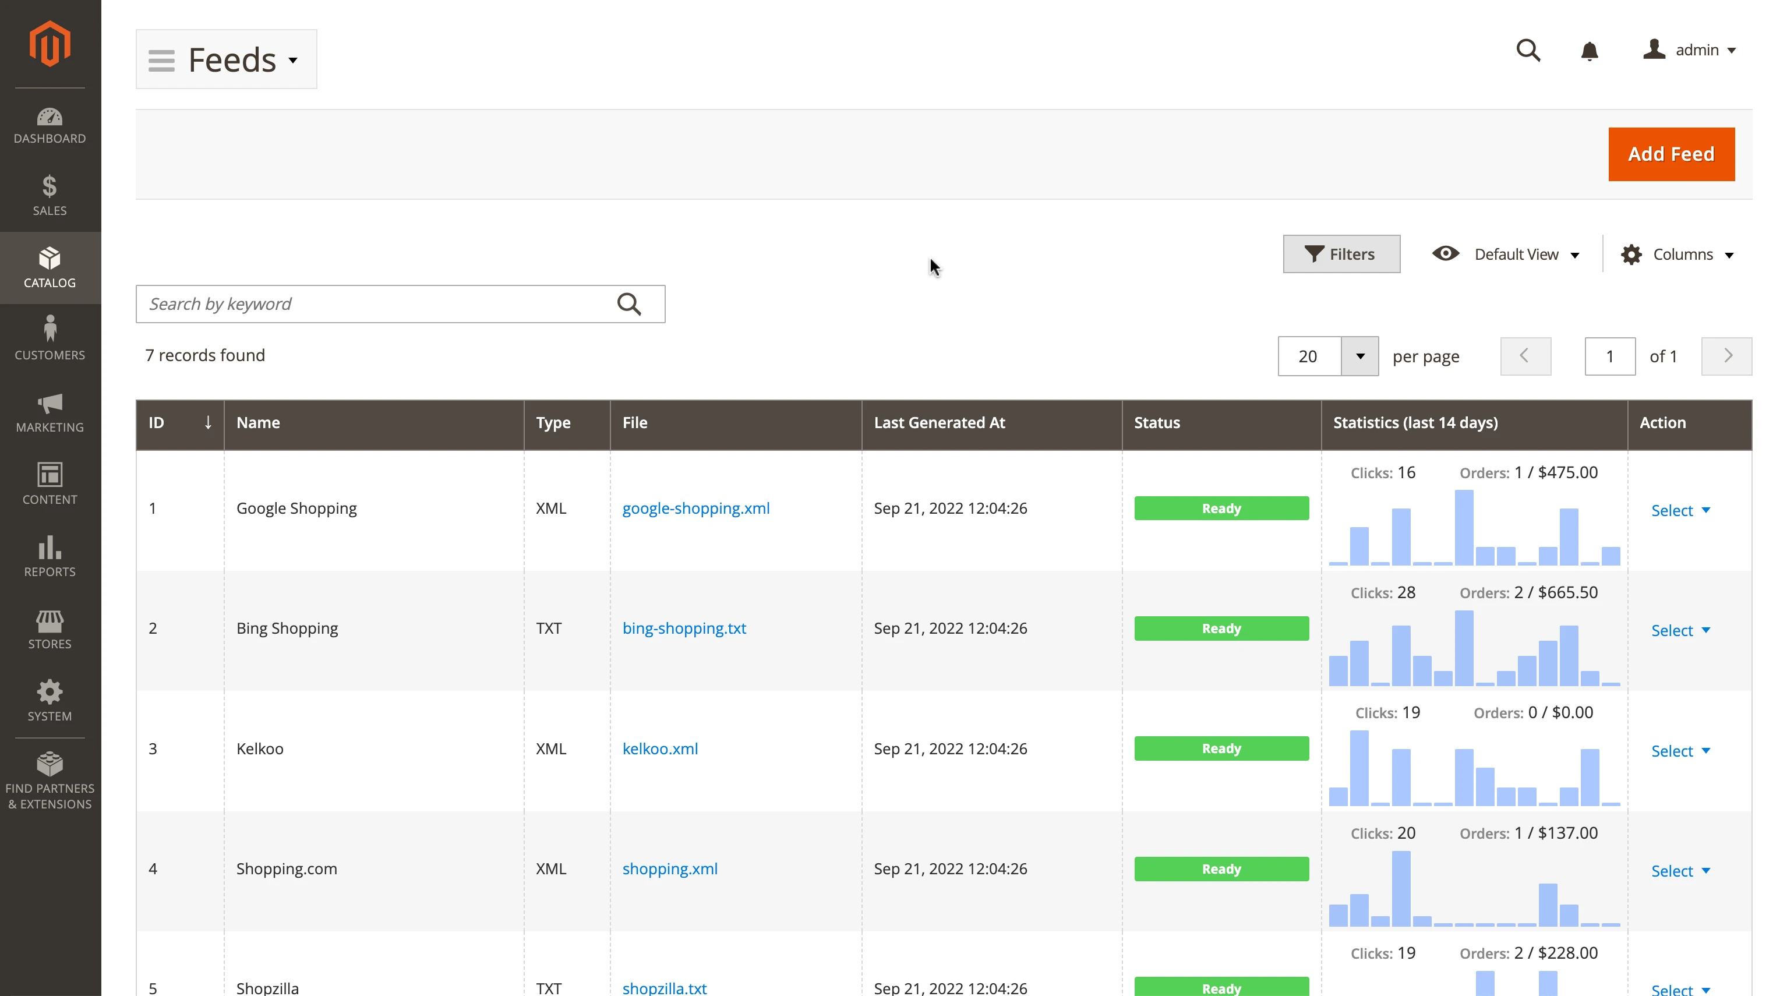1787x996 pixels.
Task: Go to the next page arrow
Action: point(1726,356)
